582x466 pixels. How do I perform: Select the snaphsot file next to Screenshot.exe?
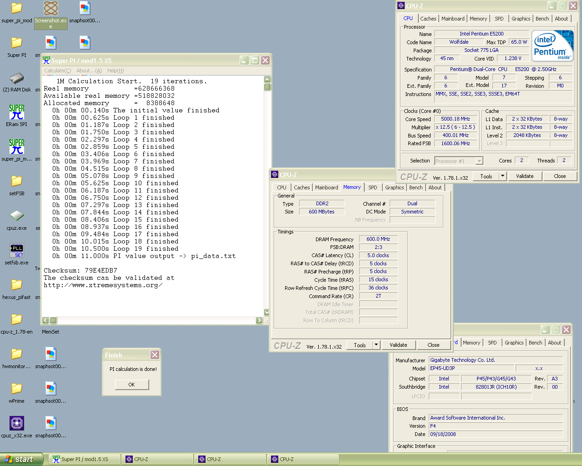(85, 8)
